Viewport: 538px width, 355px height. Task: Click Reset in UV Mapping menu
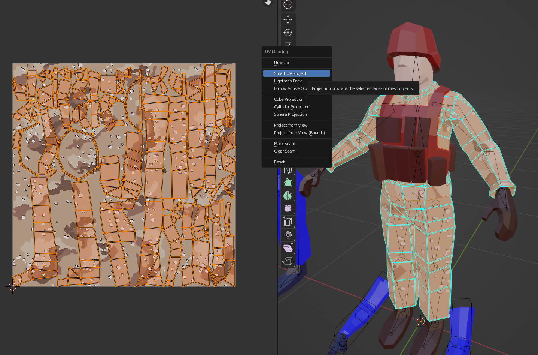coord(279,162)
